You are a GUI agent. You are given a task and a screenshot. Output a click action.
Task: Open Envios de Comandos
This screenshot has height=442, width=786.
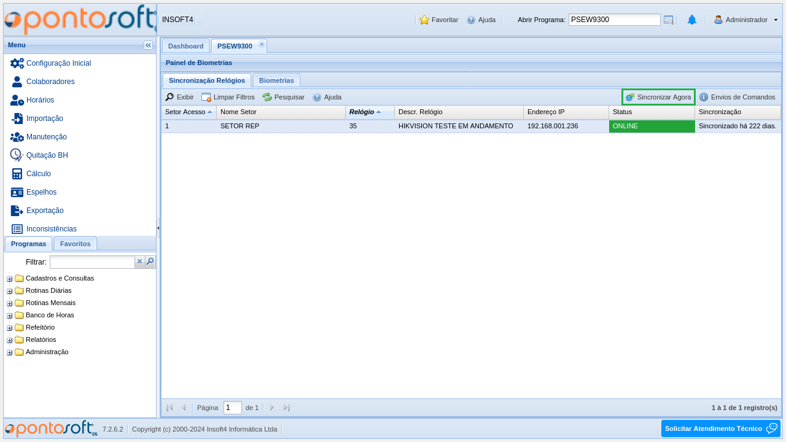point(737,97)
